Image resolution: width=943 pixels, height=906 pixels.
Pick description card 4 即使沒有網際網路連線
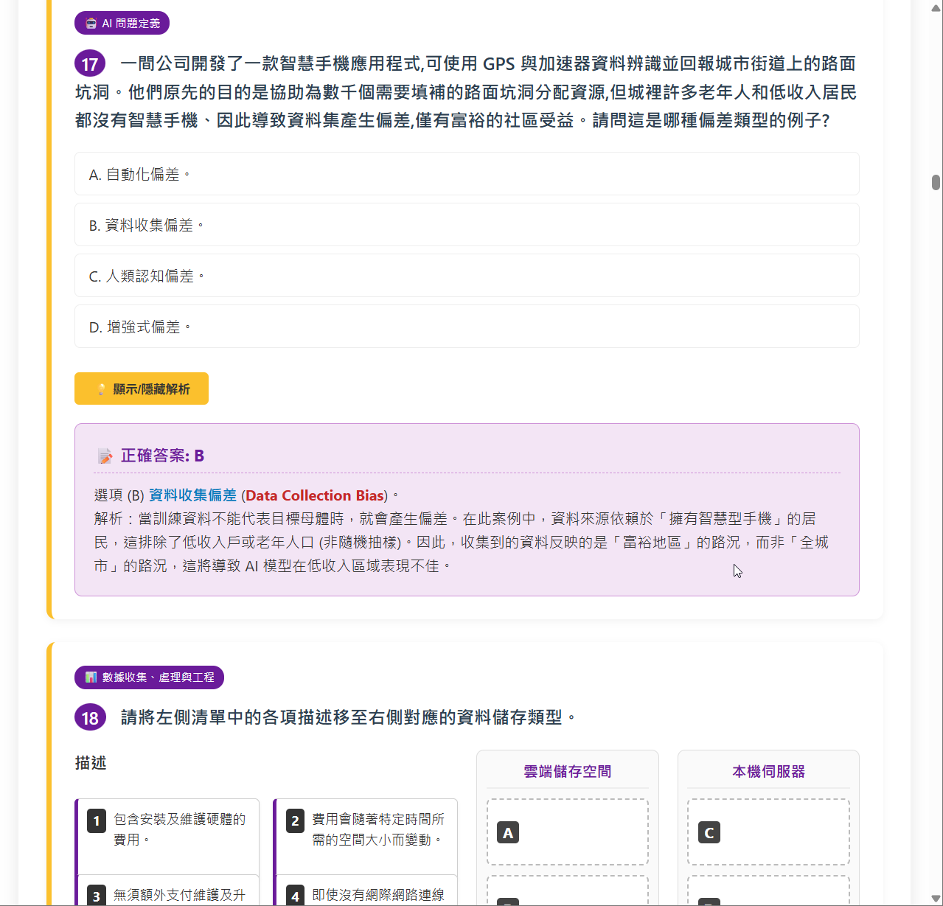(x=366, y=891)
